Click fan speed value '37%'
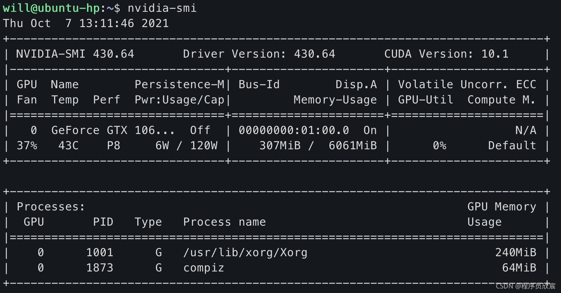561x293 pixels. (27, 145)
